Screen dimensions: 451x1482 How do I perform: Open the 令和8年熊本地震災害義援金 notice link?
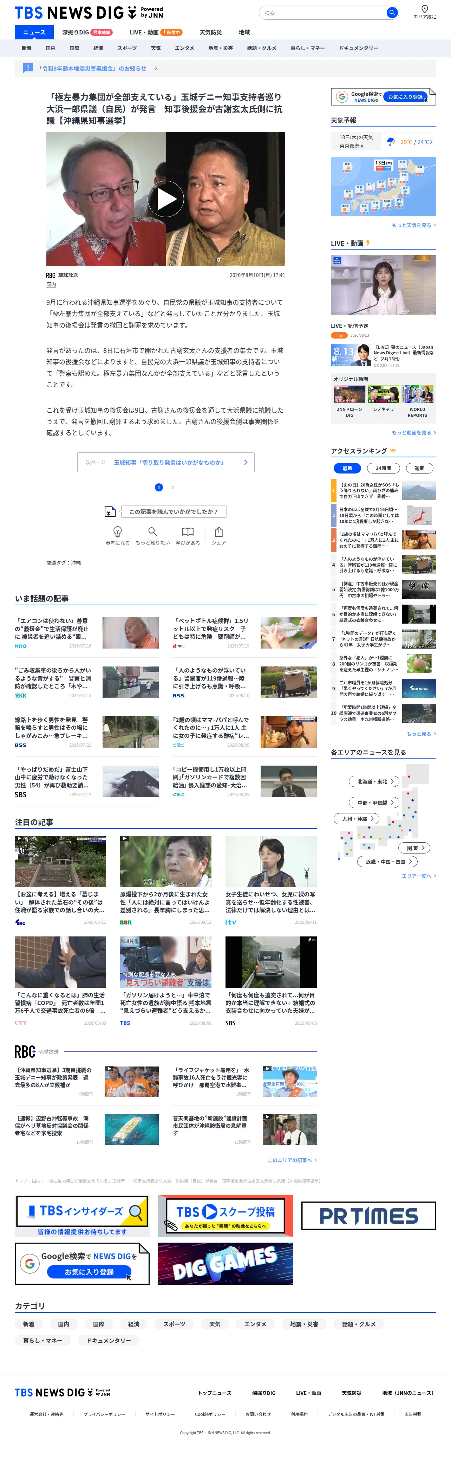[x=92, y=69]
